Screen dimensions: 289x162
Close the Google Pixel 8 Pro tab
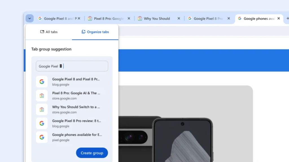(x=229, y=18)
